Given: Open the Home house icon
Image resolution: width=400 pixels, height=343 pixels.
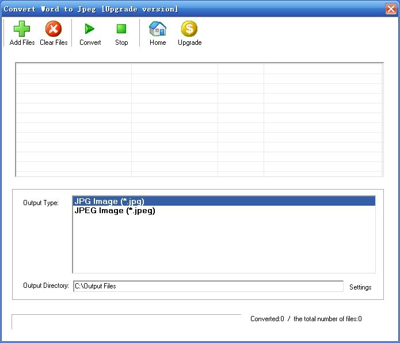Looking at the screenshot, I should pos(158,29).
